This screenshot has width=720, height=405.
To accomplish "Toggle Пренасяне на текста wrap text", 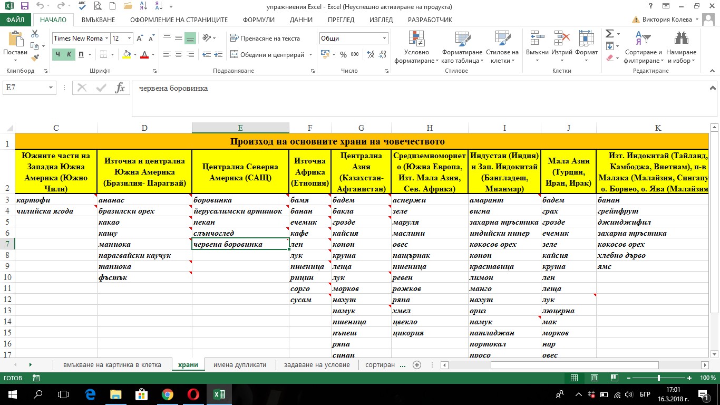I will pyautogui.click(x=265, y=38).
